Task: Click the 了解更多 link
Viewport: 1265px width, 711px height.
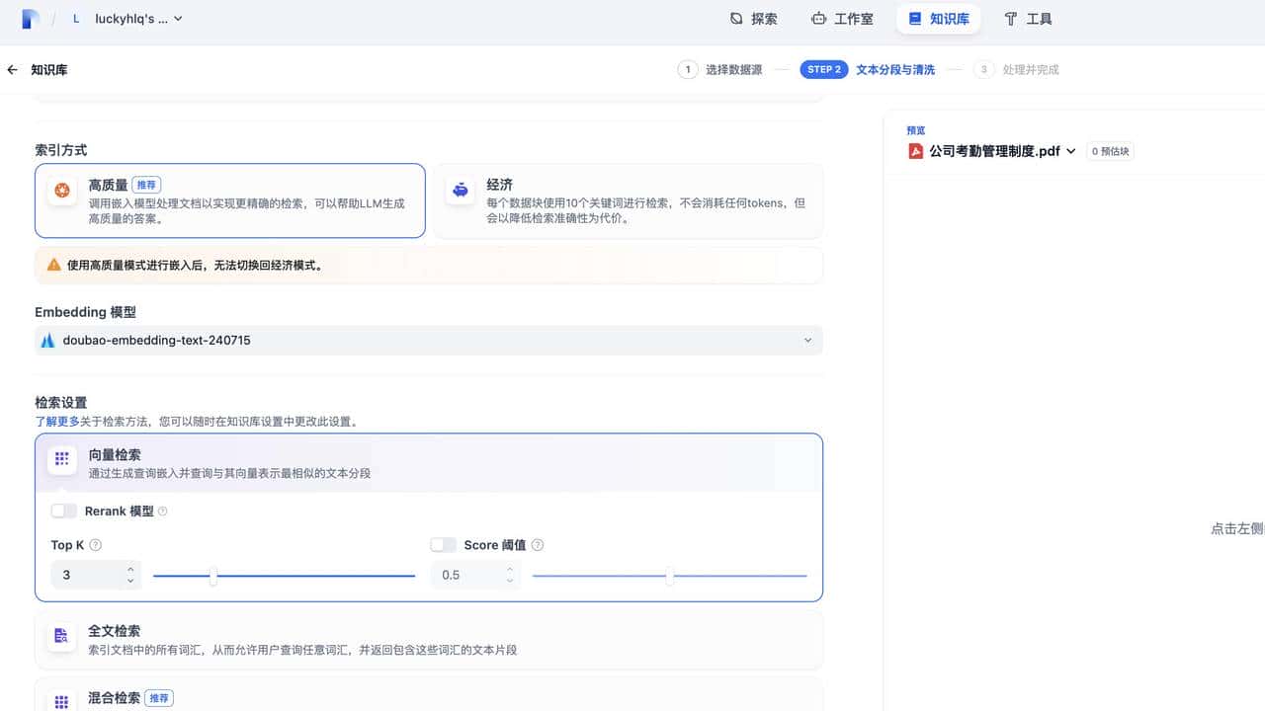Action: [53, 421]
